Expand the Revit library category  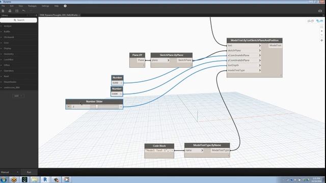click(x=6, y=76)
